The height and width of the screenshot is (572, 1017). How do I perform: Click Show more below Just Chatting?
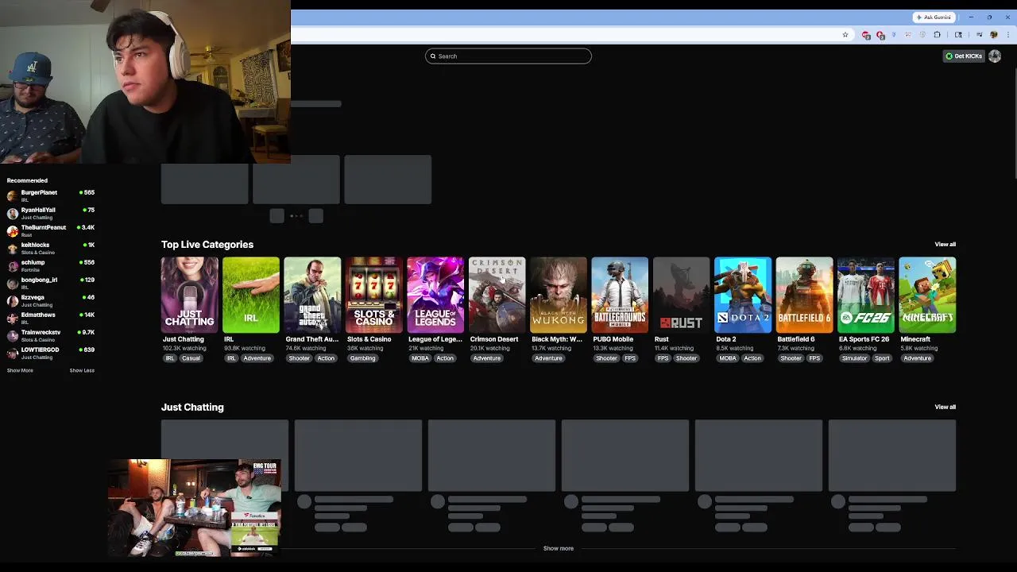pos(558,548)
